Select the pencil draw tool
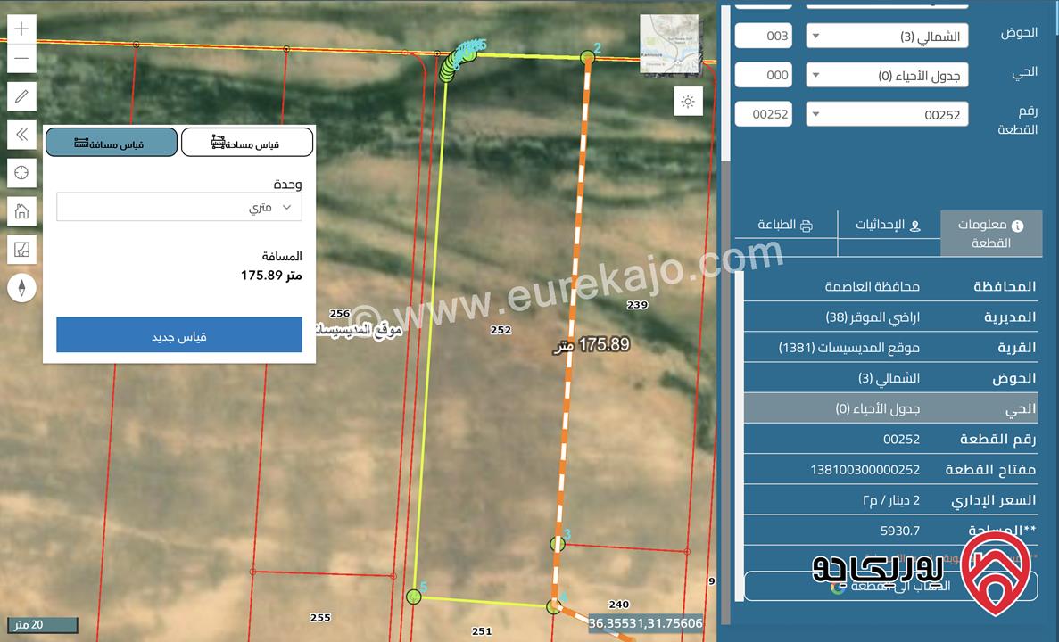The height and width of the screenshot is (642, 1059). coord(22,96)
